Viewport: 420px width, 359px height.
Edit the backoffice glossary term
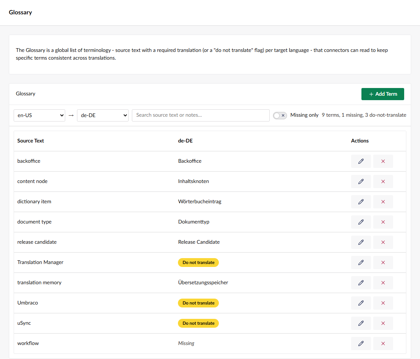(361, 161)
